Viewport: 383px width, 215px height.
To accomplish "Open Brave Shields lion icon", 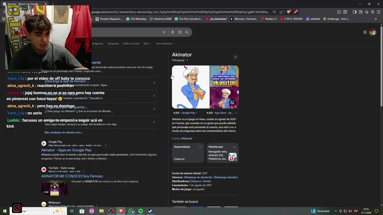I will [x=288, y=12].
